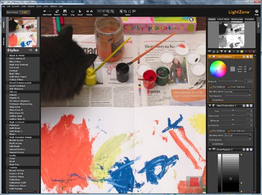The width and height of the screenshot is (262, 195).
Task: Add a Spot tool from icons row
Action: [250, 51]
